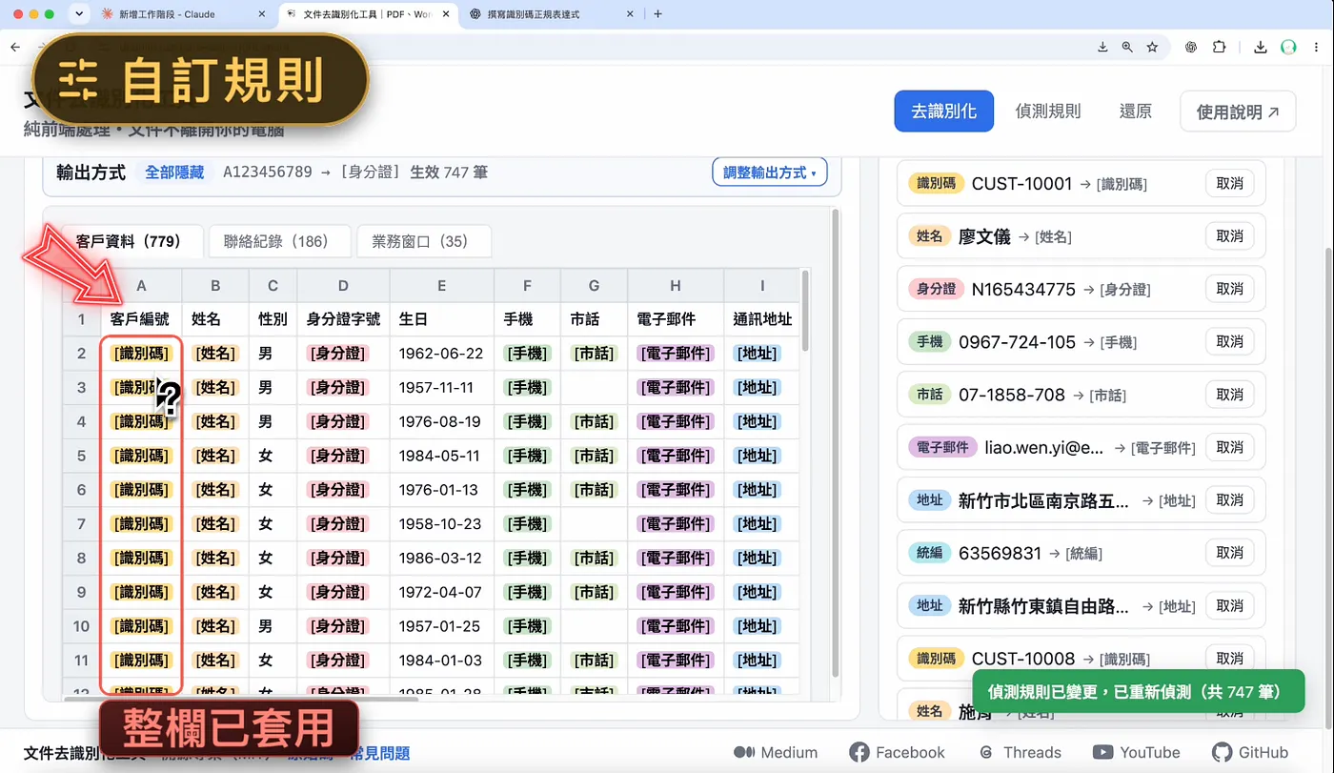
Task: Open the 還原 section
Action: coord(1135,112)
